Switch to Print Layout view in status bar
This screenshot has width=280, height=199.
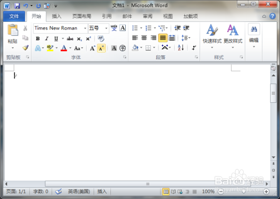(x=166, y=192)
